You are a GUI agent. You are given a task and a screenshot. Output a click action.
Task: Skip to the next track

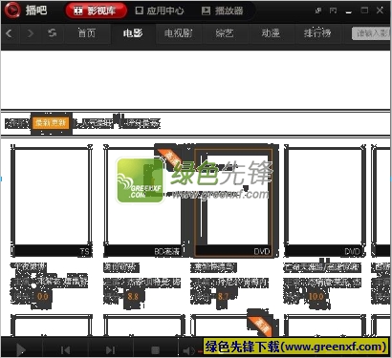coord(110,350)
